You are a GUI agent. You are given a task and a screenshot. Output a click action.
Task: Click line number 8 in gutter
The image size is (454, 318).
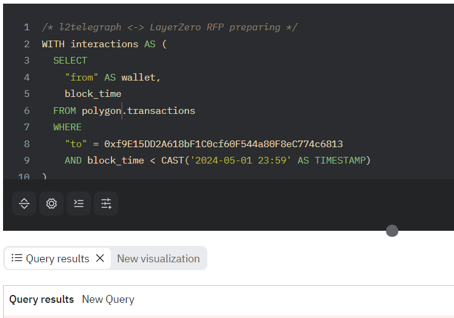(x=27, y=144)
